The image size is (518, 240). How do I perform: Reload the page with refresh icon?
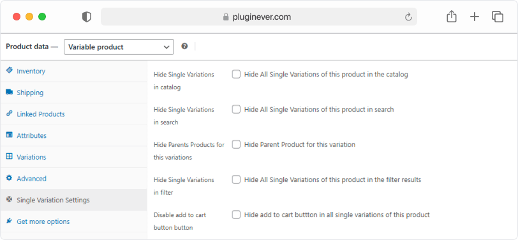coord(408,17)
